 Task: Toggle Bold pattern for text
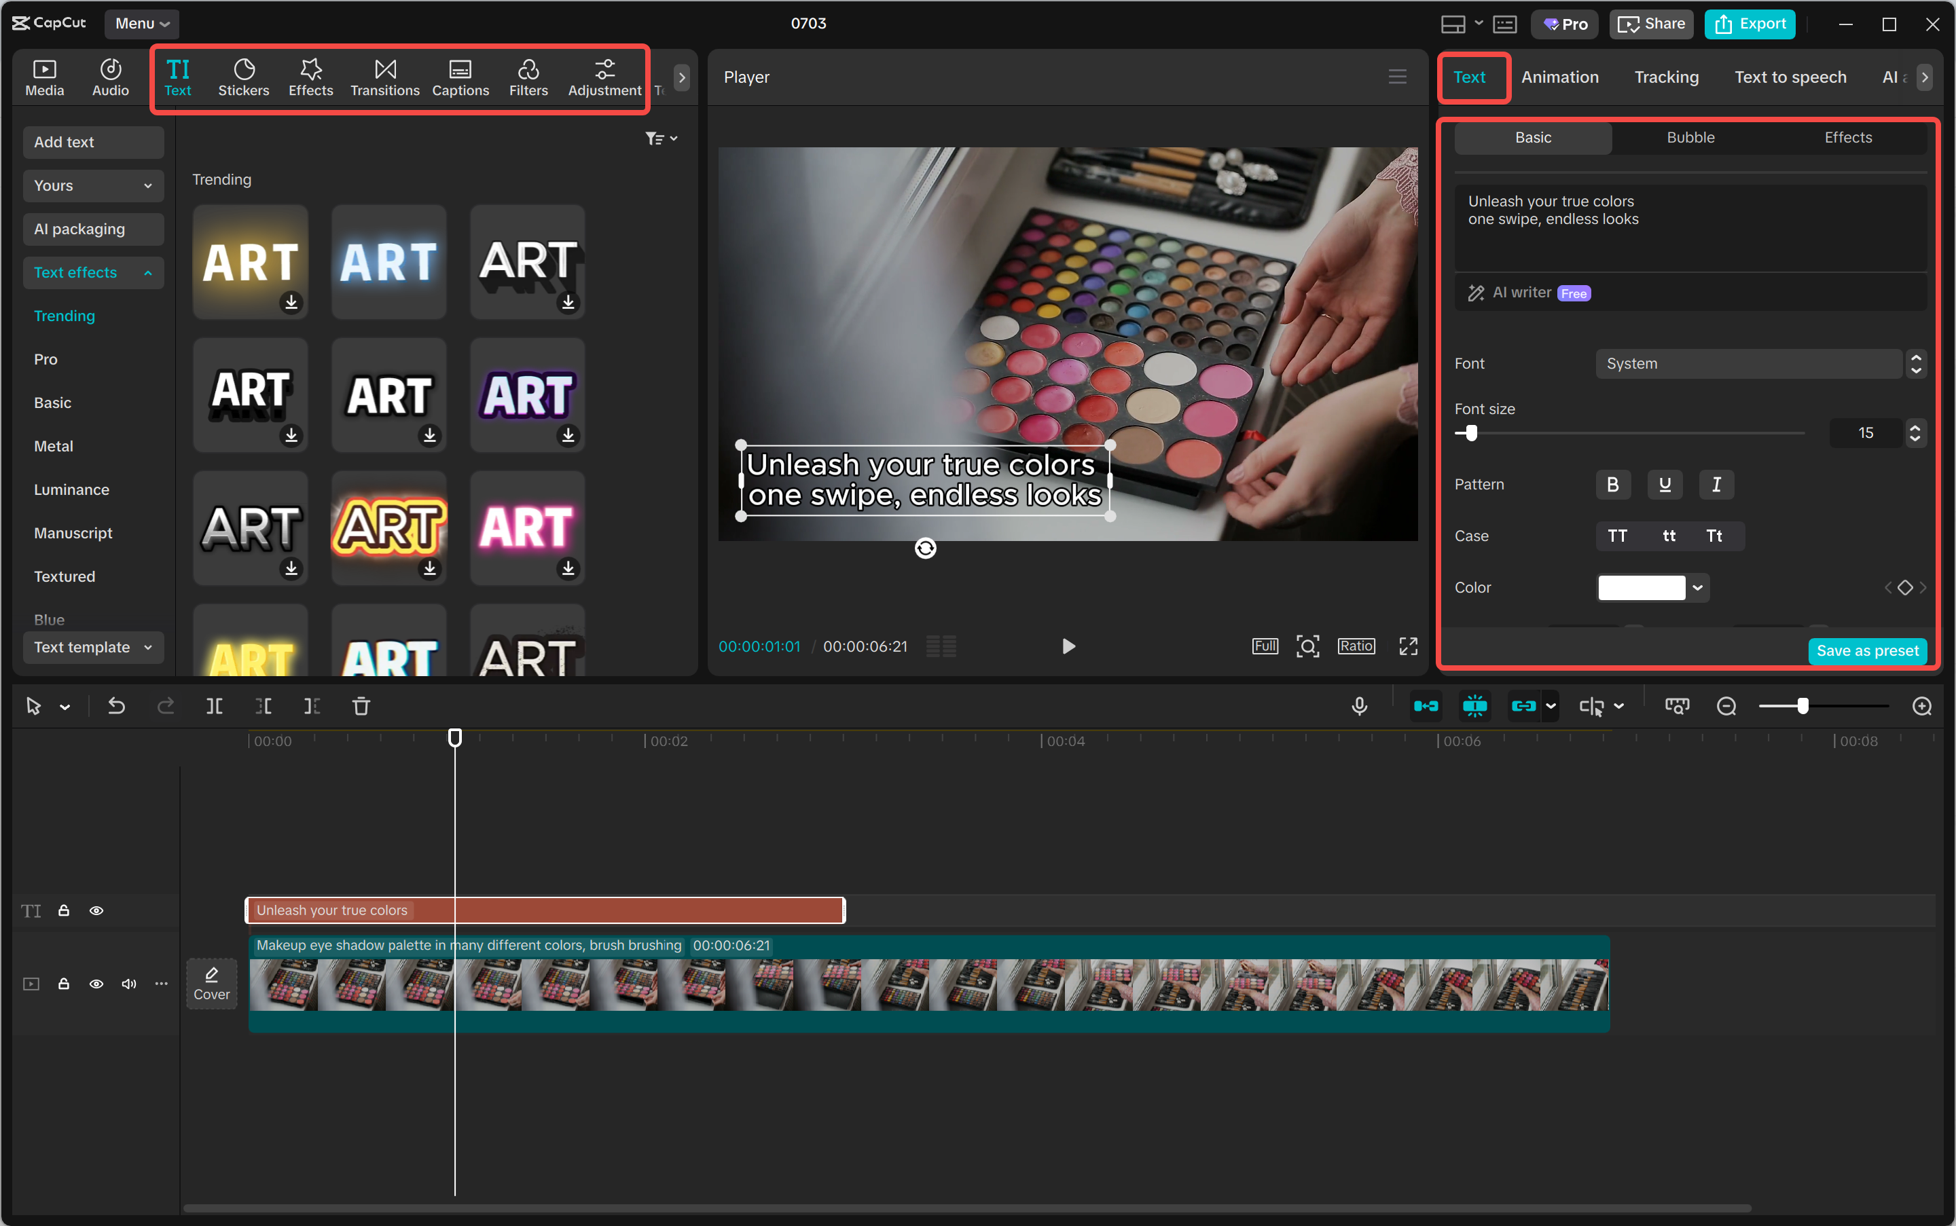(1613, 484)
